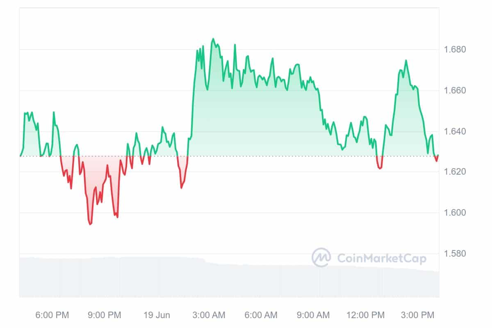Click the 6:00 AM time label

point(260,315)
